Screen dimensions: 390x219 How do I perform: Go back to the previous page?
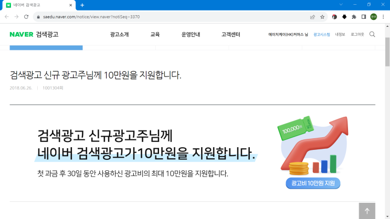[x=7, y=17]
